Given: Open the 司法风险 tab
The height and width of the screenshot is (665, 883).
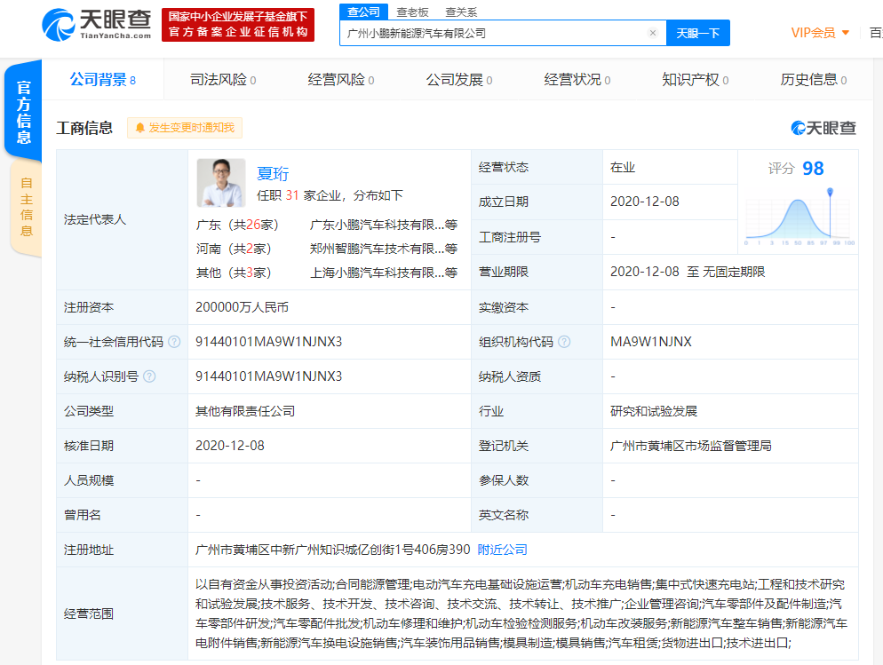Looking at the screenshot, I should pos(219,79).
